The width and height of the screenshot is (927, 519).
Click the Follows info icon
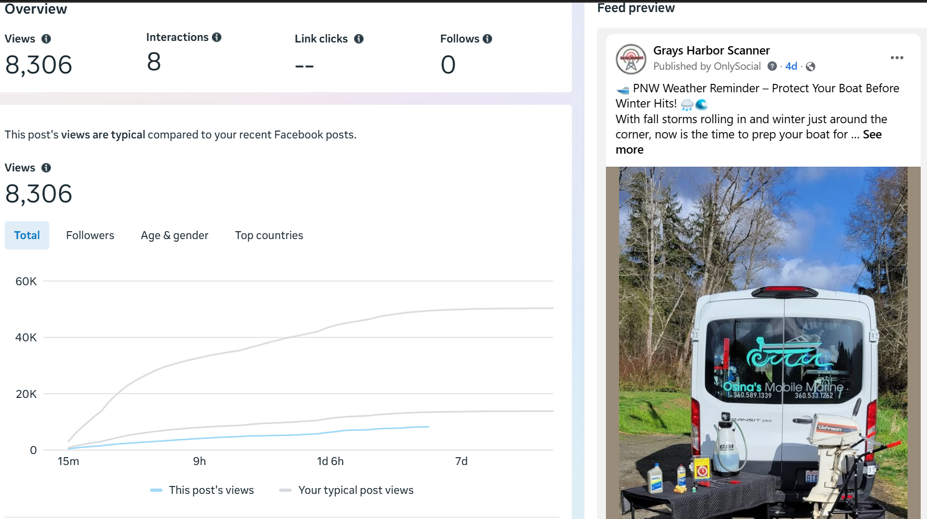tap(487, 39)
